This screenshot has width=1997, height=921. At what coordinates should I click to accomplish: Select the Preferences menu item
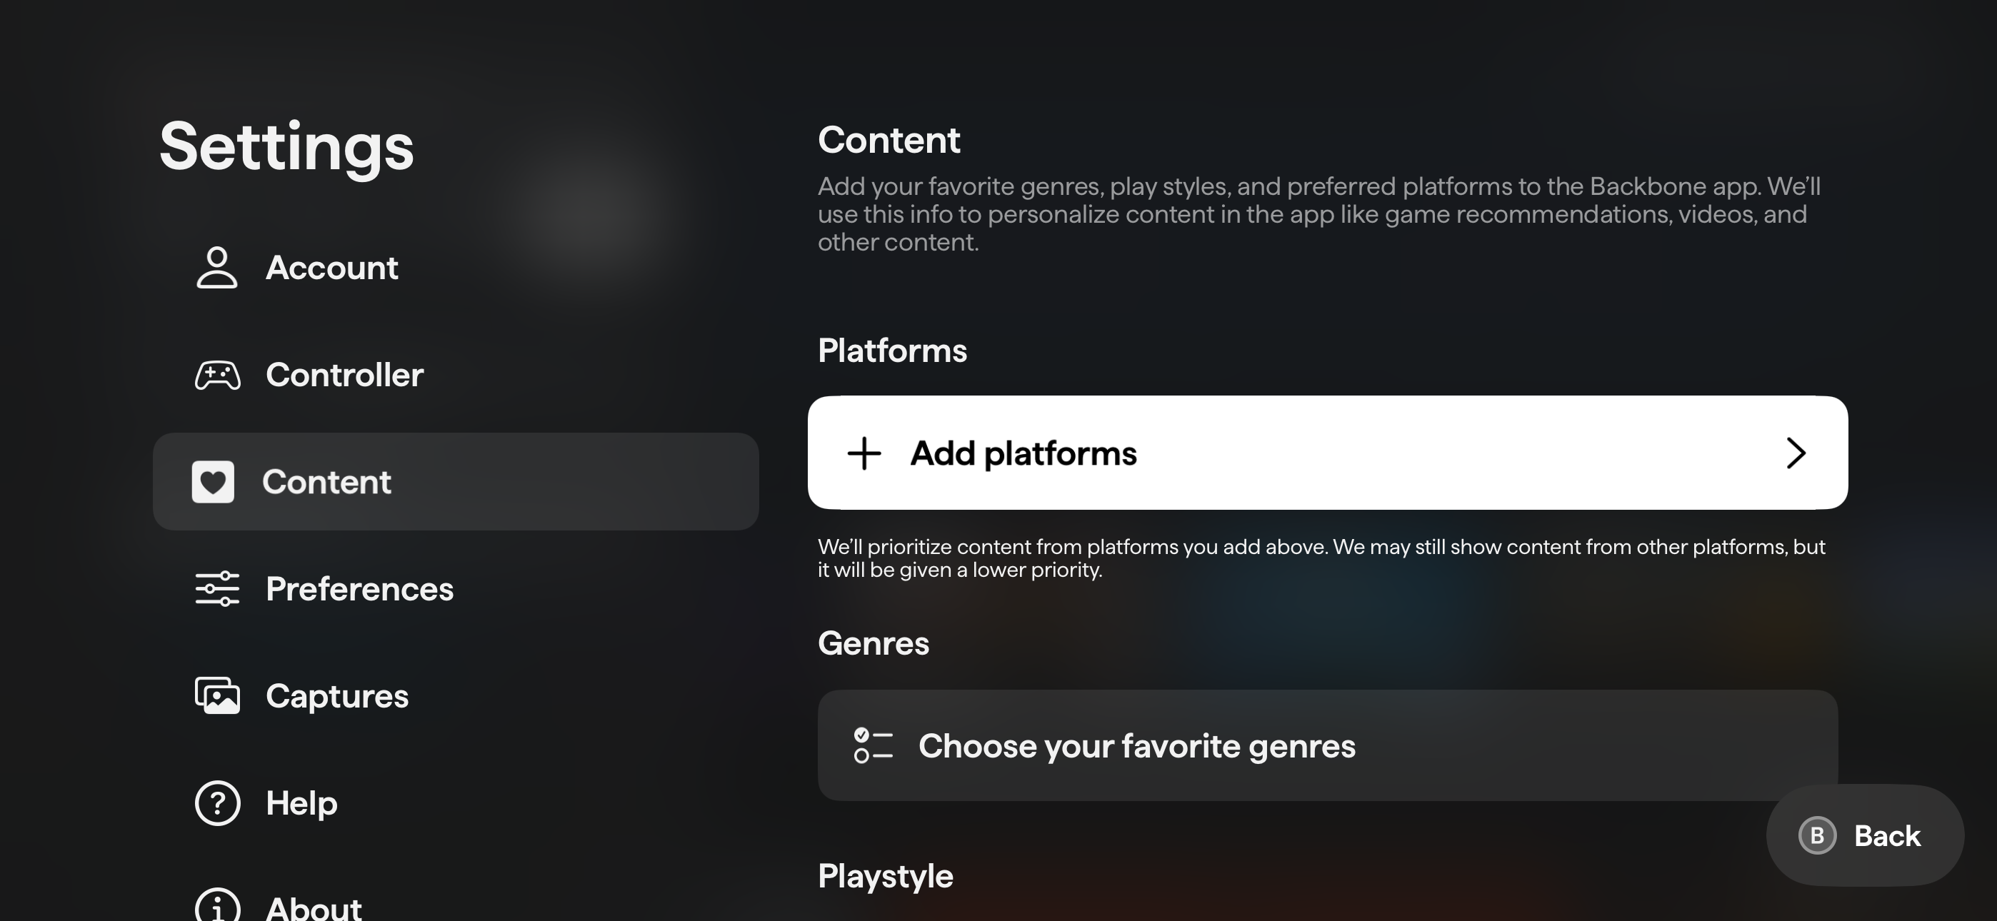[x=359, y=589]
